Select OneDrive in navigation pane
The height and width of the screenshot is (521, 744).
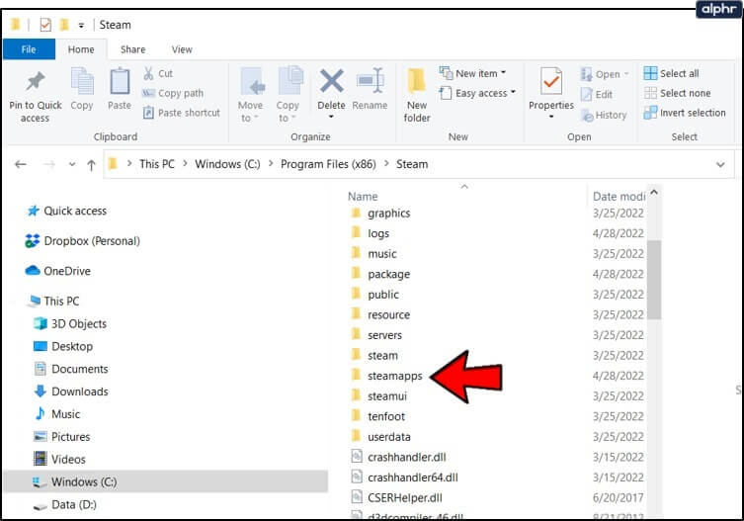[x=58, y=271]
